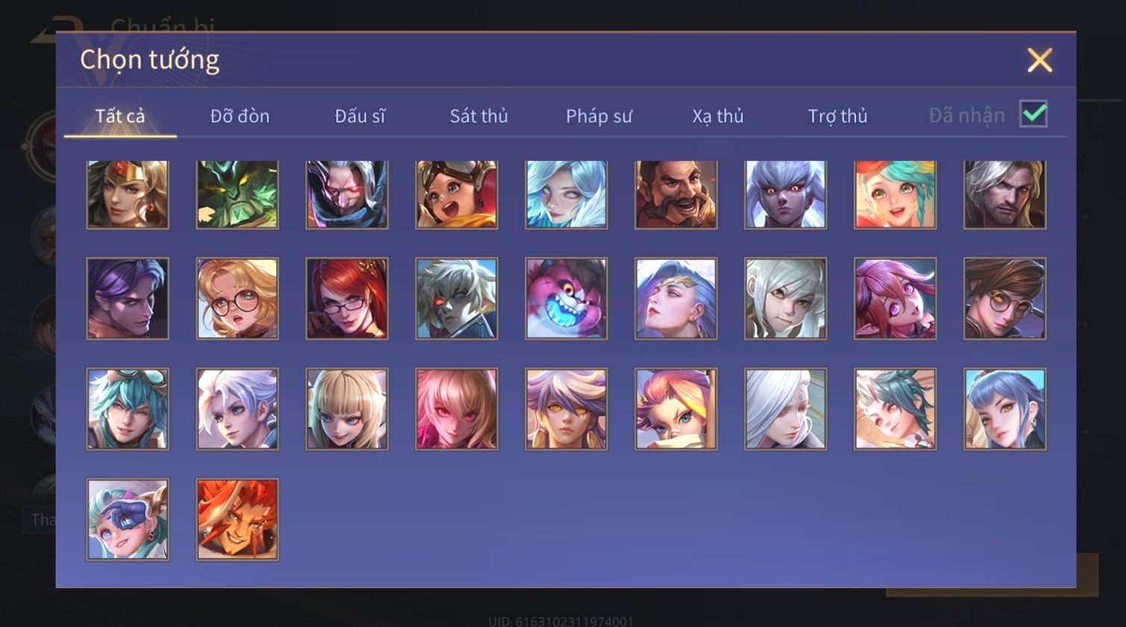
Task: Select the green tree-monster hero portrait
Action: (237, 194)
